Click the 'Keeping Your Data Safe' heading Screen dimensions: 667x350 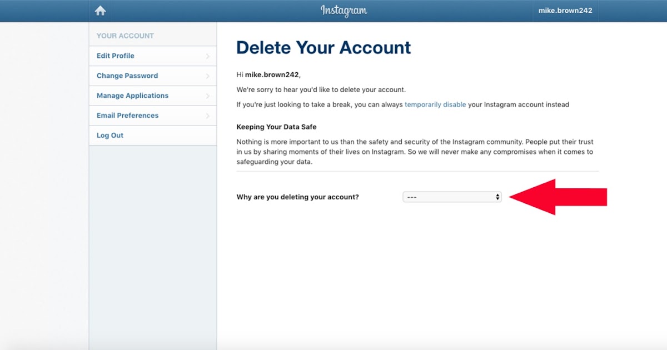tap(276, 127)
